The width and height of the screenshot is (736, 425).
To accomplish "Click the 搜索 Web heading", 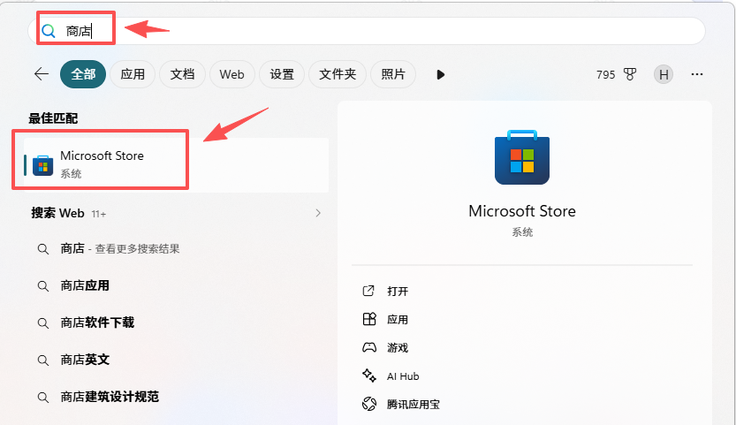I will (57, 213).
